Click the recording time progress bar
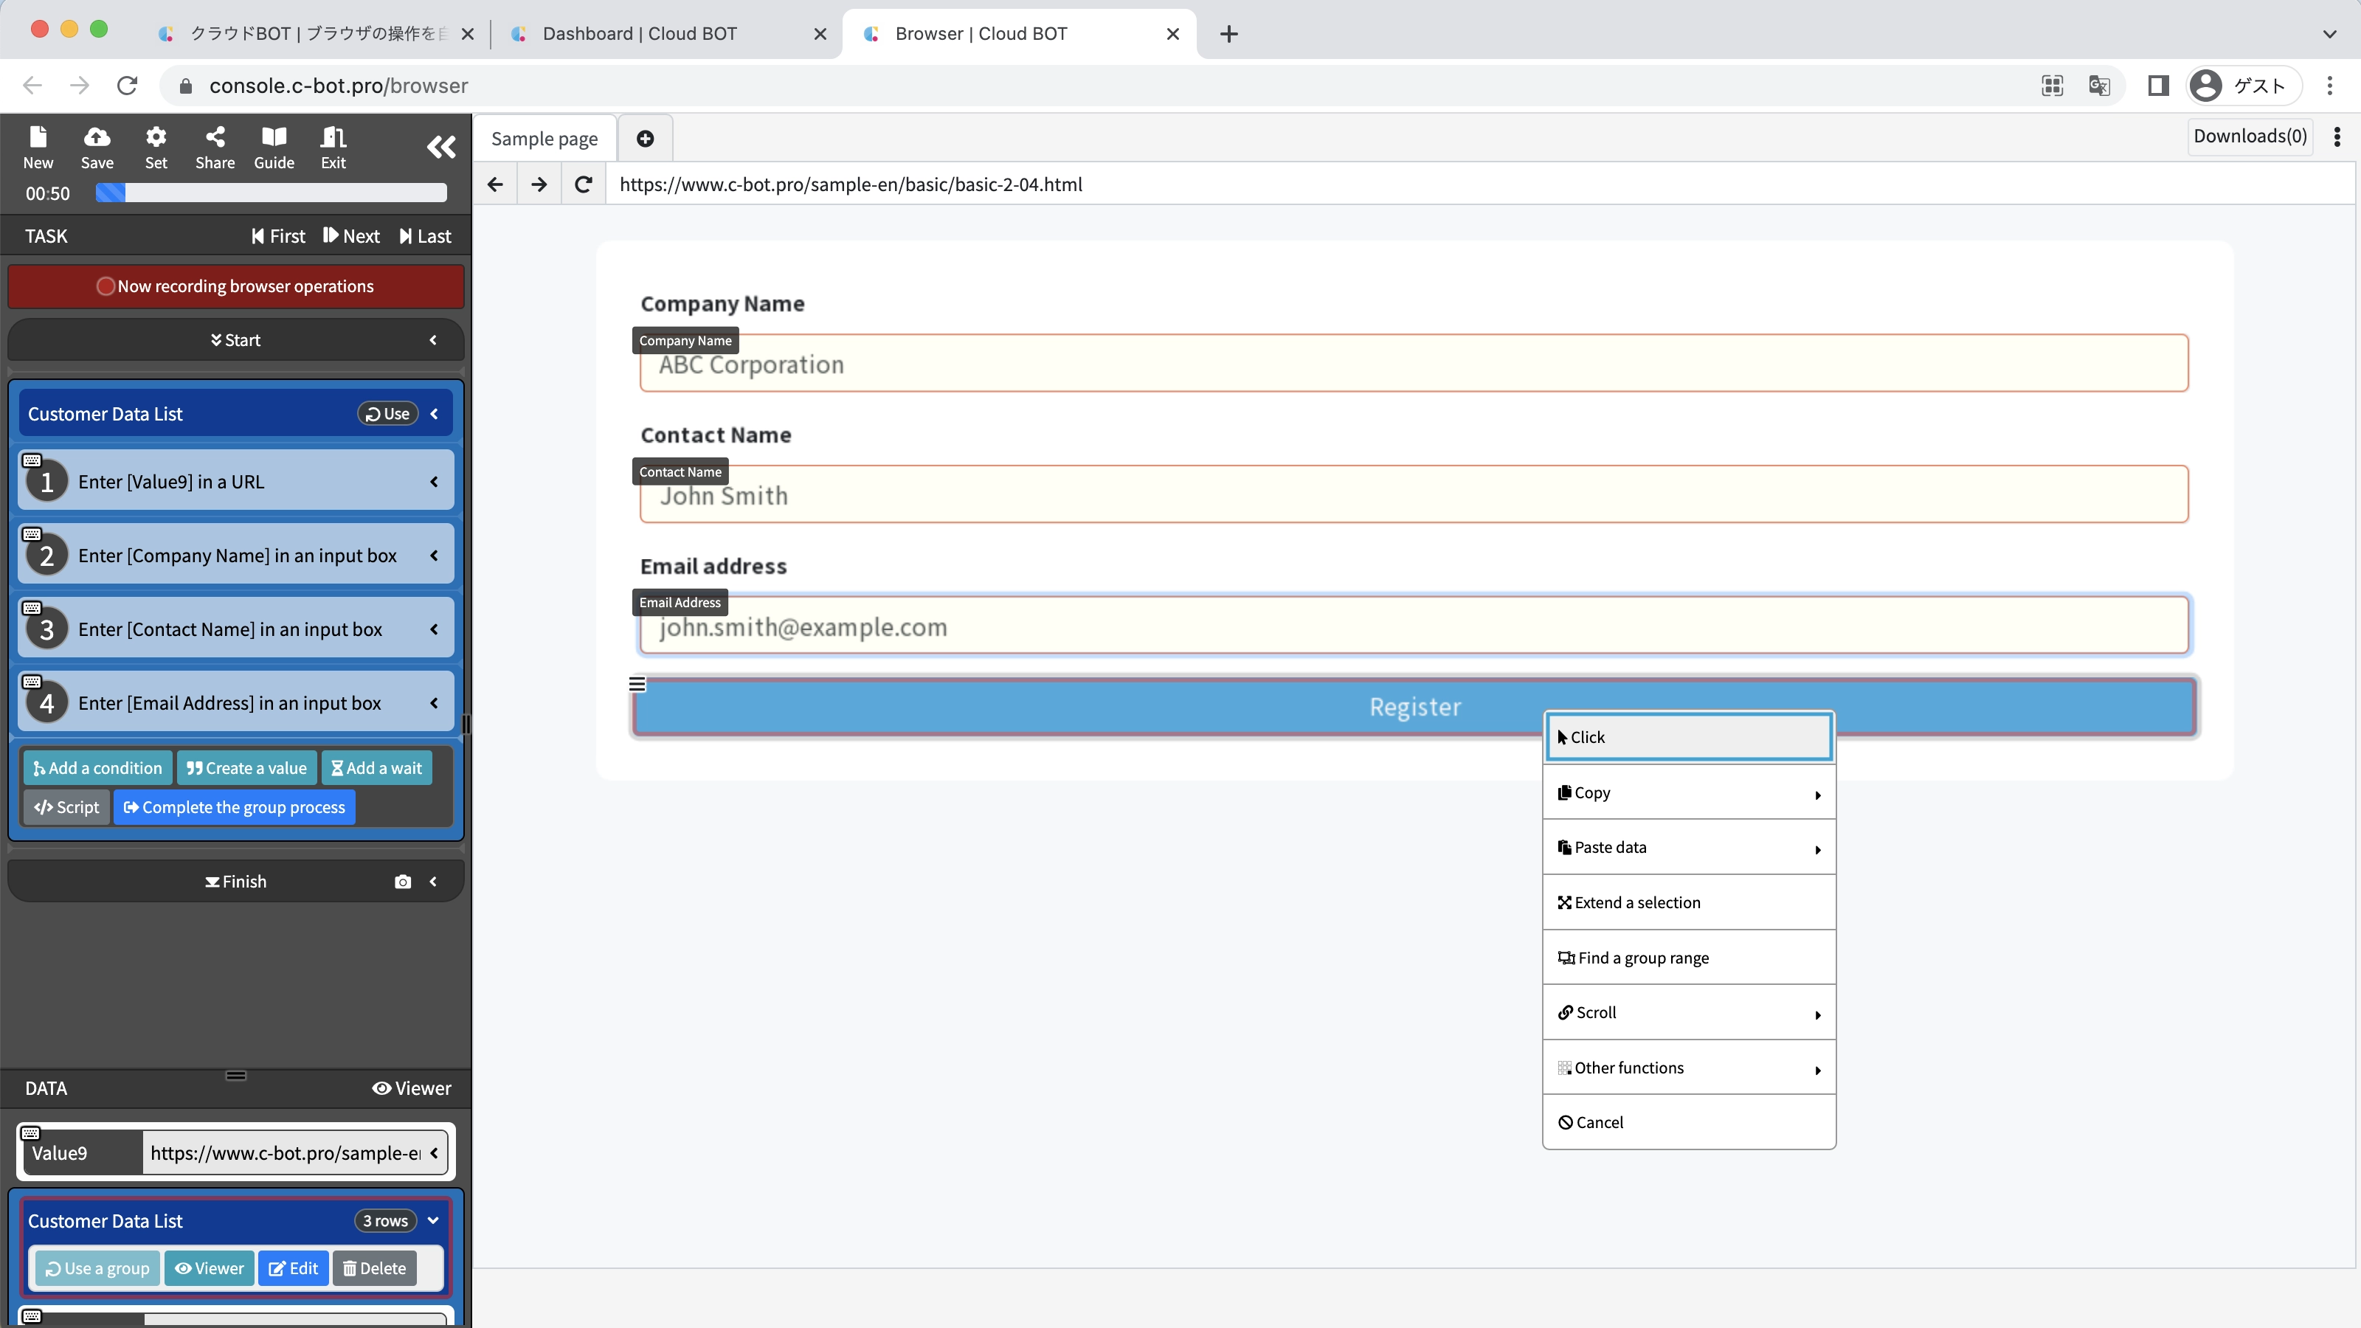 tap(272, 193)
